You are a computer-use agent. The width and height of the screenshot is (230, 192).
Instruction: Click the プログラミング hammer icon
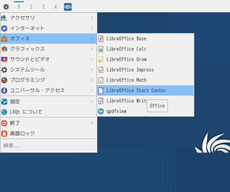point(4,80)
